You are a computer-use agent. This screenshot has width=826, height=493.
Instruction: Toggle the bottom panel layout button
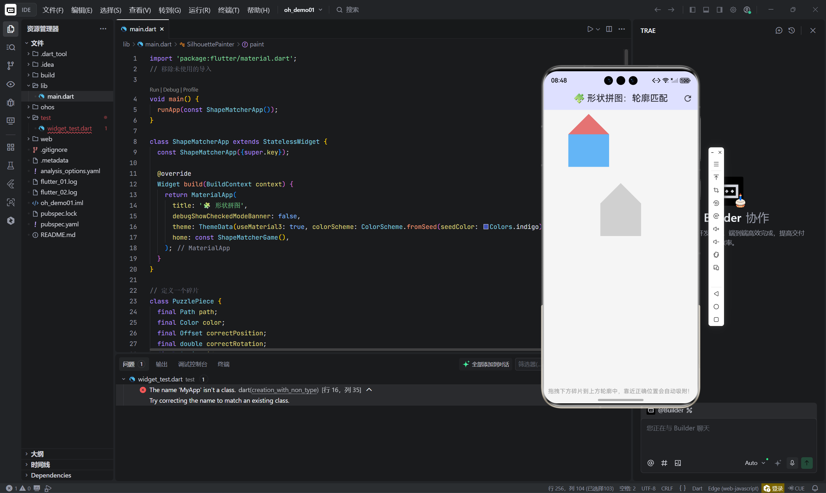tap(706, 10)
